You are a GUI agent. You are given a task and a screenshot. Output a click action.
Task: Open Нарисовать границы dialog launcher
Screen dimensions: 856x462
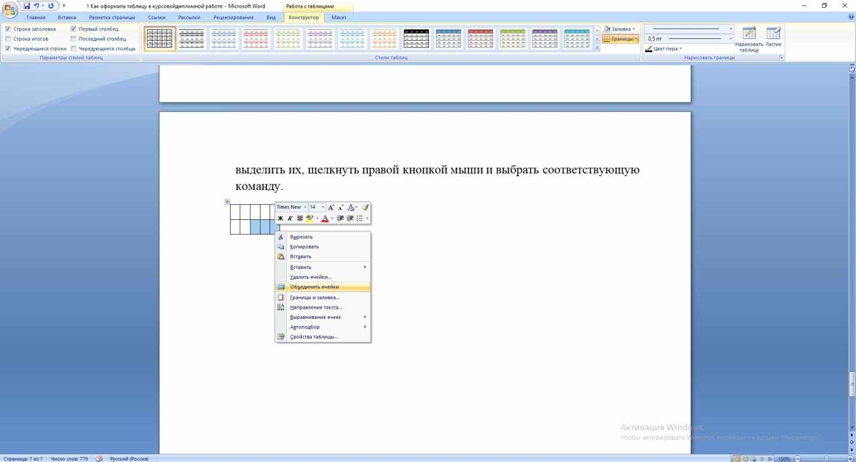(781, 58)
